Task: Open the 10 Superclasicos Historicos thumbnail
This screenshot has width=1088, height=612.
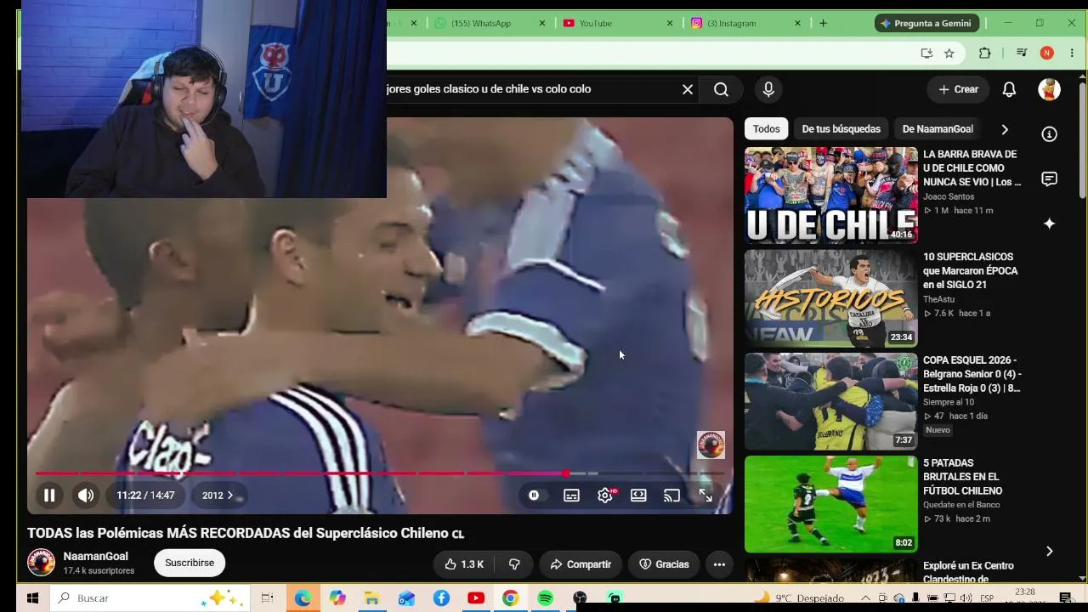Action: point(831,298)
